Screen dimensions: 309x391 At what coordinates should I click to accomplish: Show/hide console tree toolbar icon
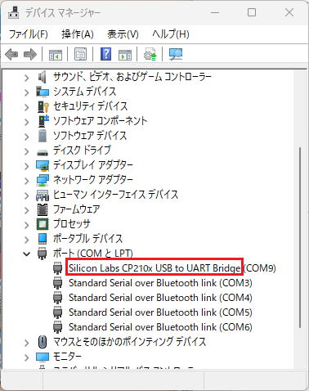pyautogui.click(x=56, y=55)
